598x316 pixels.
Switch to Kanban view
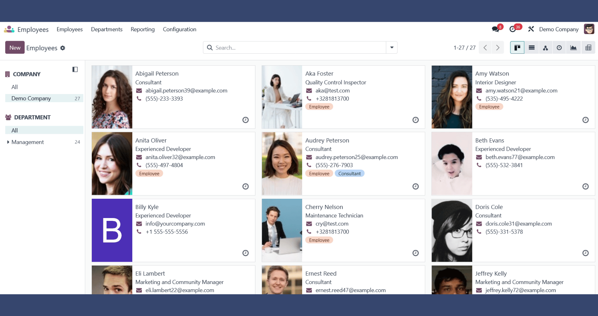(517, 48)
